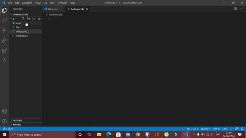The height and width of the screenshot is (138, 246).
Task: Open the feedback icon in status bar
Action: click(237, 129)
